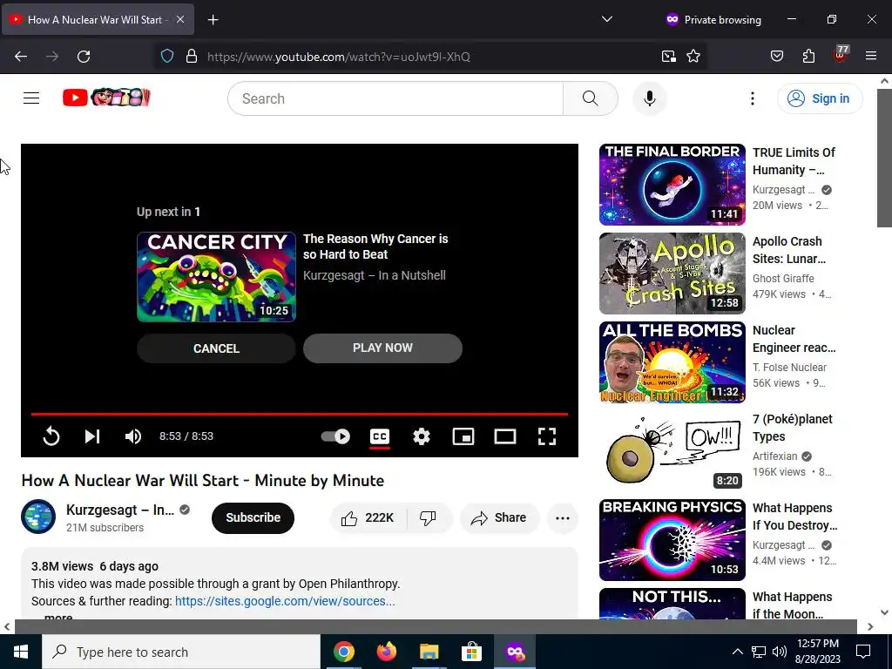Open the Firefox application menu
Screen dimensions: 892x669
click(x=871, y=57)
